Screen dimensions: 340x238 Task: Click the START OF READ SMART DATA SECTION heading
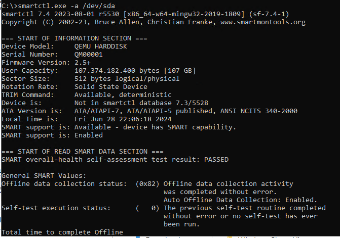tap(83, 152)
